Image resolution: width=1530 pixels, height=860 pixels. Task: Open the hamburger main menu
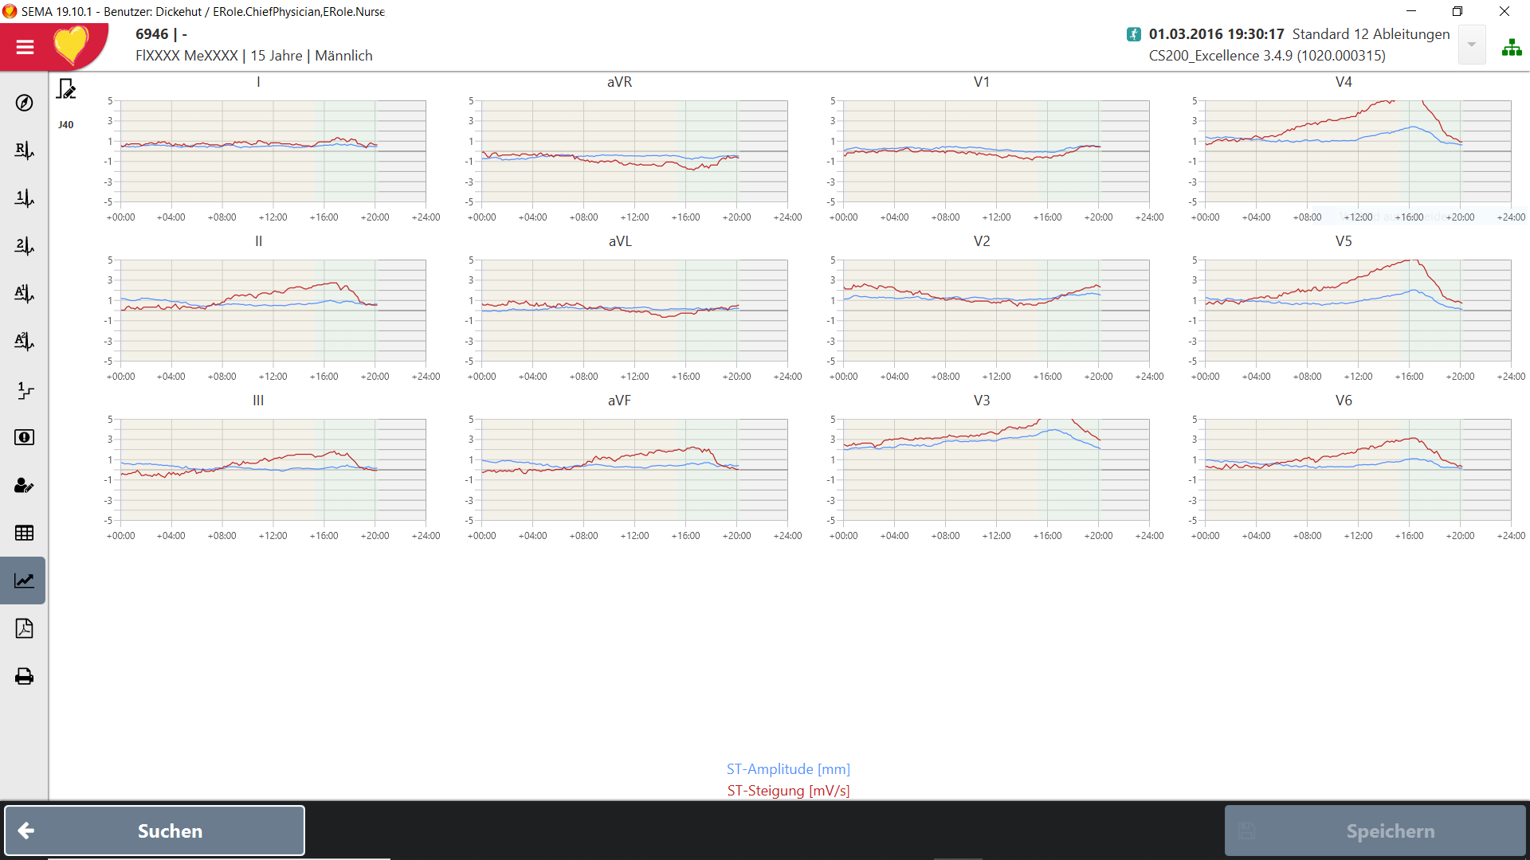point(25,47)
